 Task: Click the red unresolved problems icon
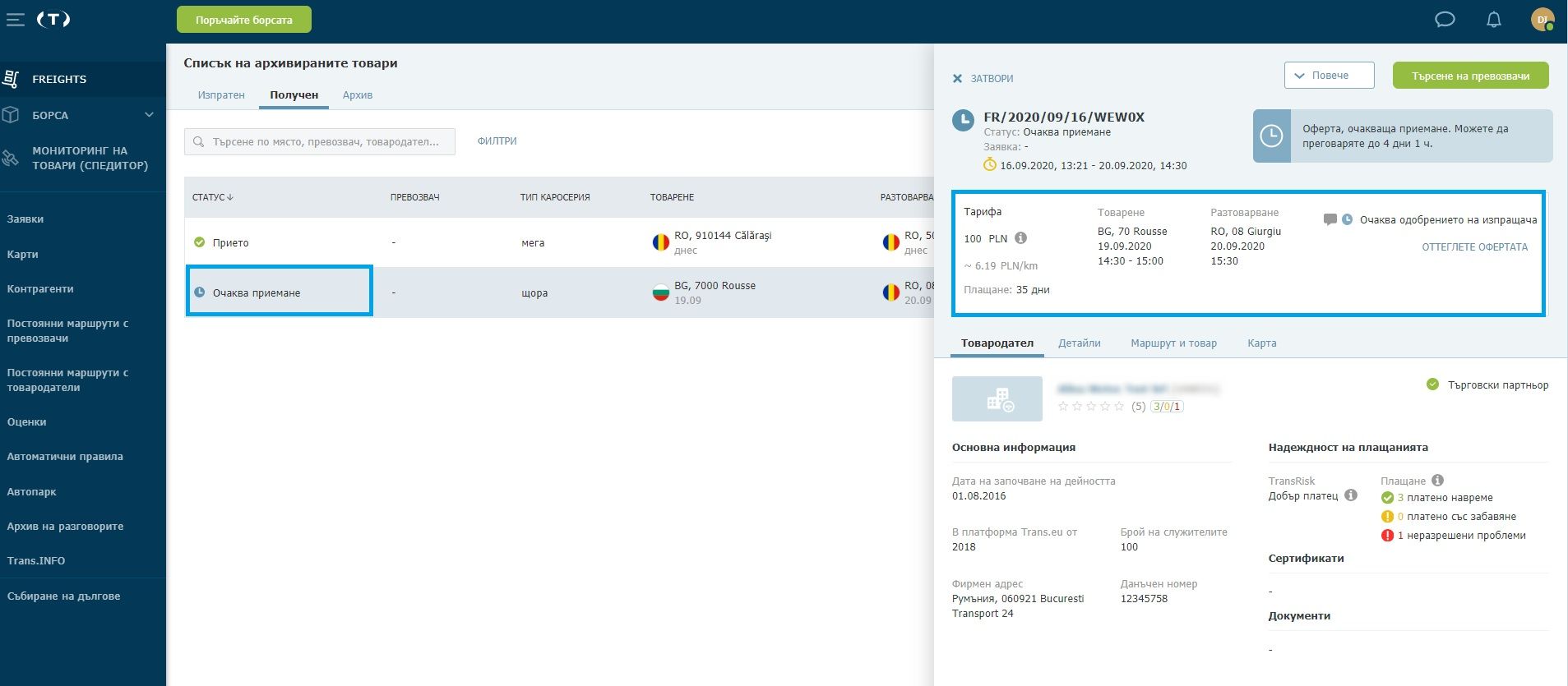(1387, 536)
